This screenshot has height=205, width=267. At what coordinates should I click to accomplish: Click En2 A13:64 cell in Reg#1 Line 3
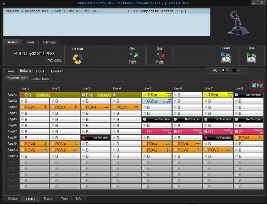[x=96, y=95]
